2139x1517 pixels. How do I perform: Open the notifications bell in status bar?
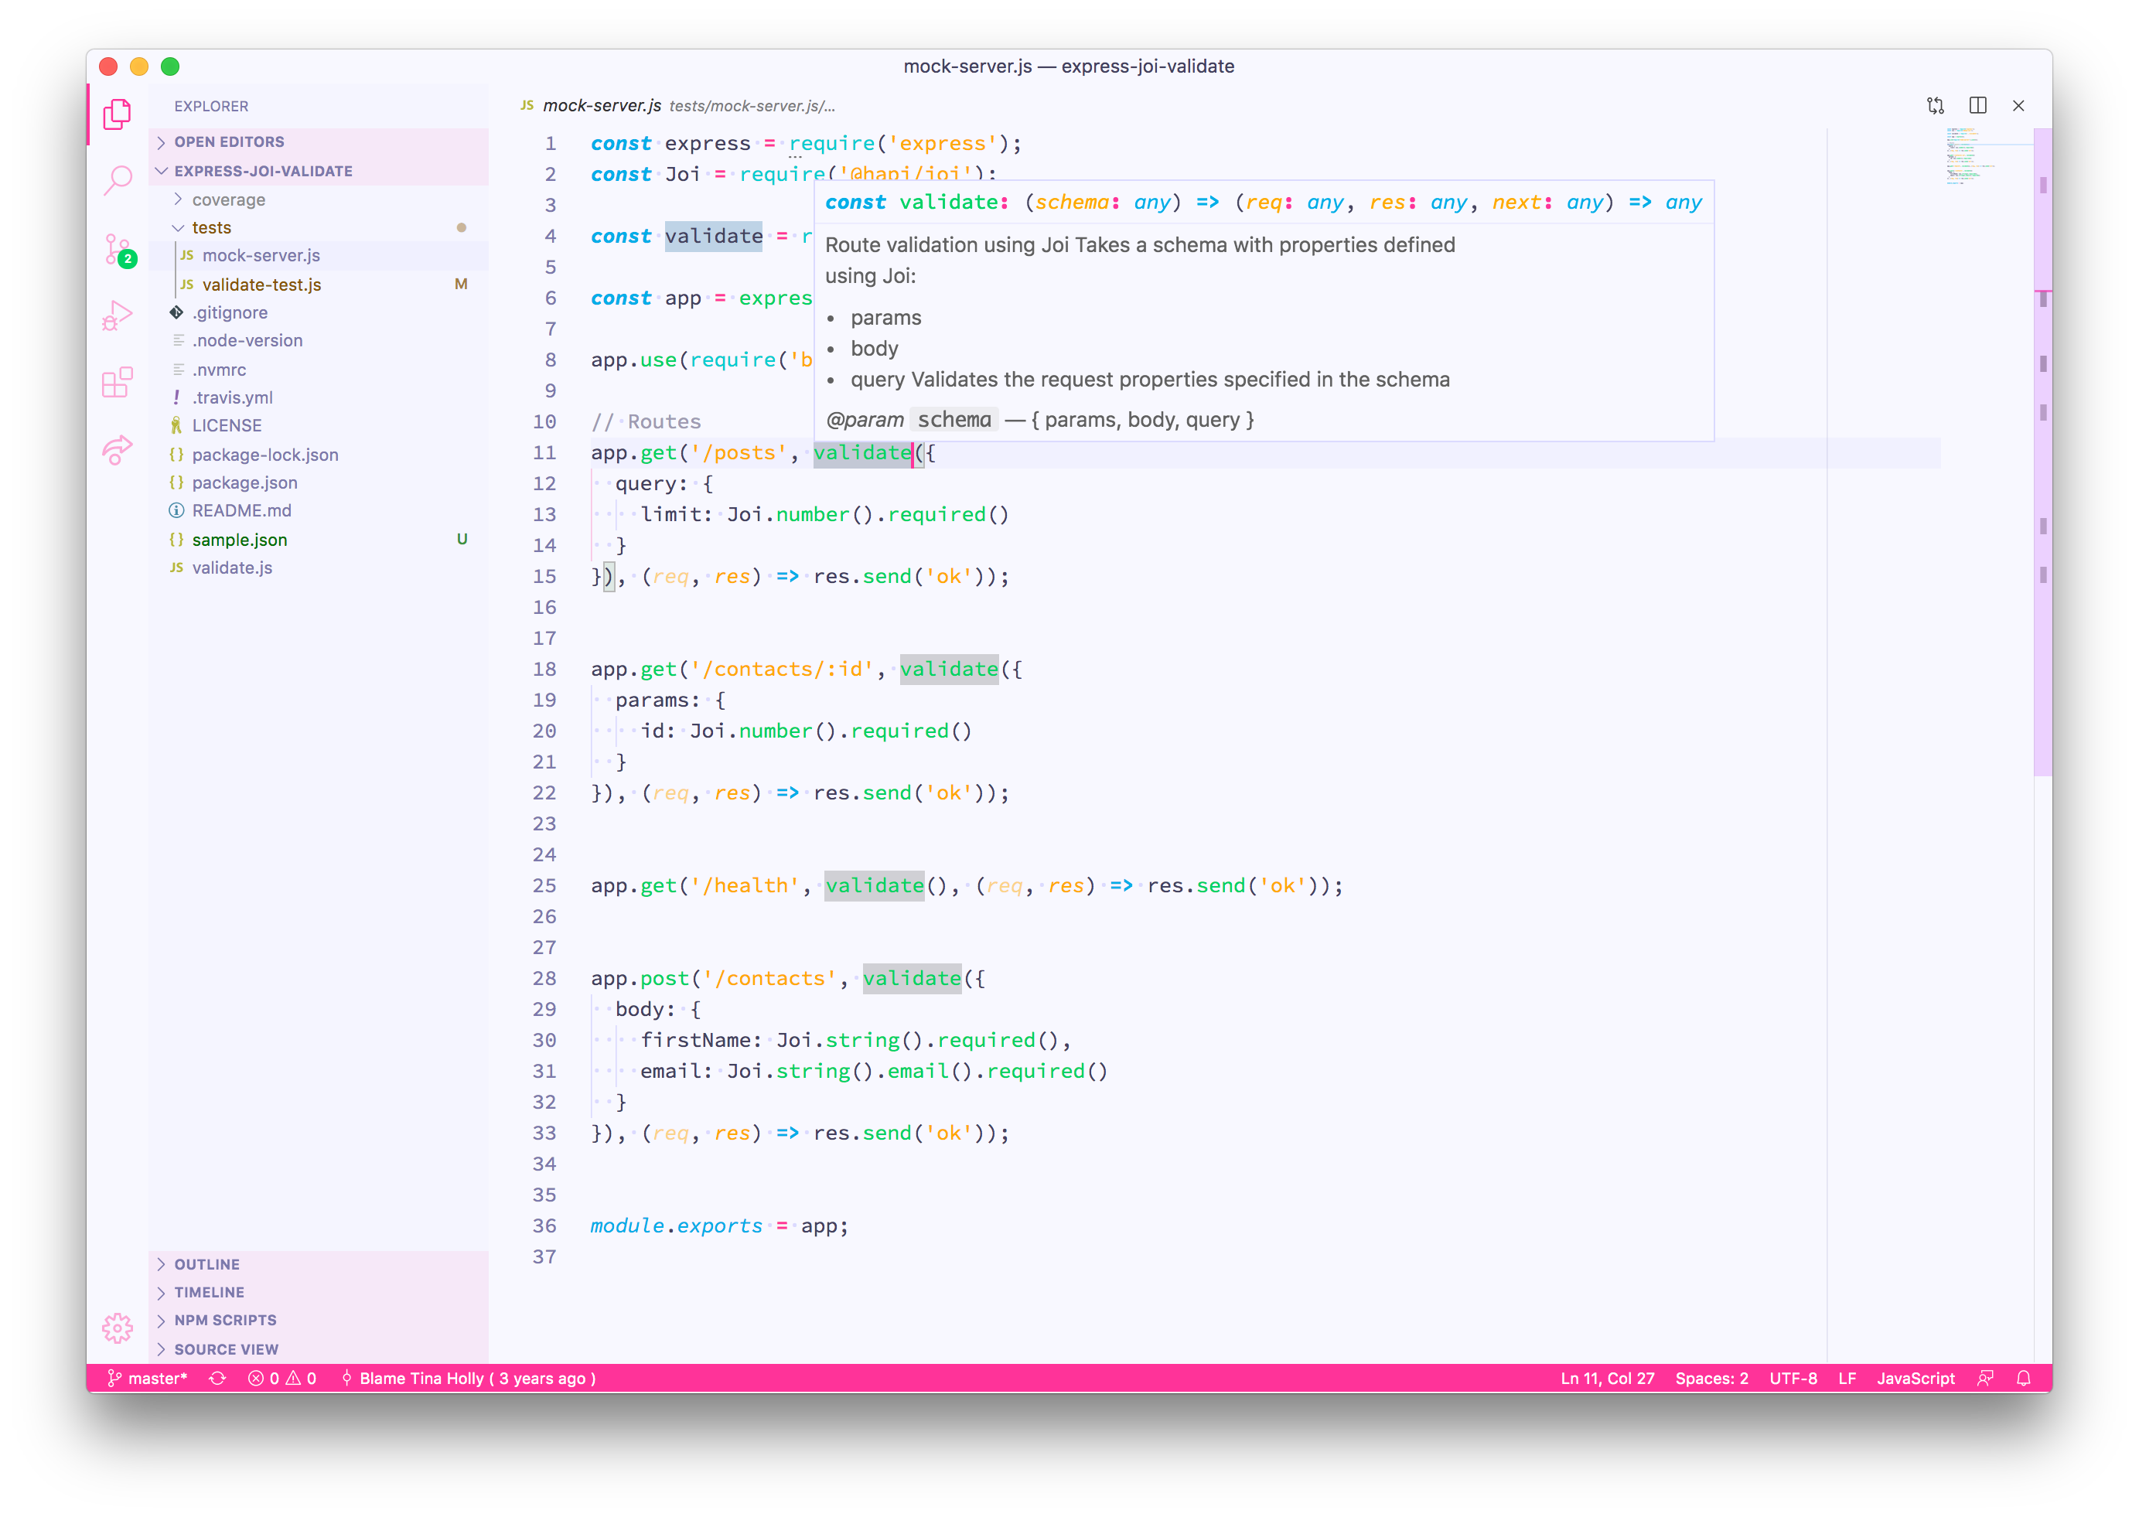[x=2023, y=1378]
